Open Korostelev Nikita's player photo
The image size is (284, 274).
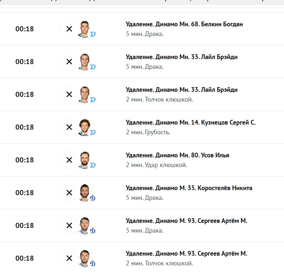click(84, 193)
